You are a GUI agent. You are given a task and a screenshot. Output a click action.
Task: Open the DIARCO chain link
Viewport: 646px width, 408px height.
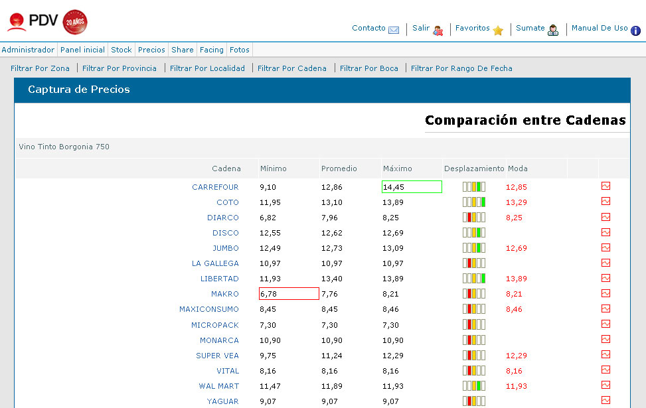[223, 218]
